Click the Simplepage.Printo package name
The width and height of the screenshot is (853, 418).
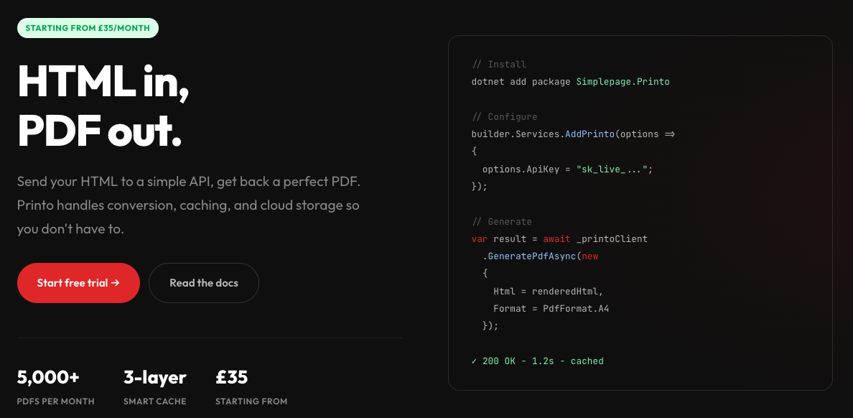[623, 82]
